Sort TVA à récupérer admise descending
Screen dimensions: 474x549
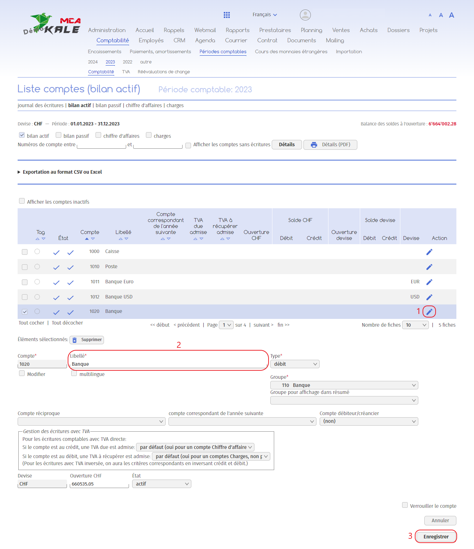(228, 239)
